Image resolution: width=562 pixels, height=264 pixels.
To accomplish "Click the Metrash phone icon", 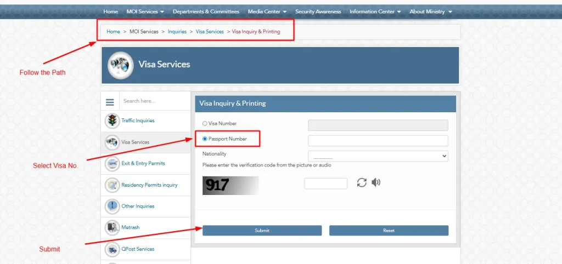I will pos(113,227).
